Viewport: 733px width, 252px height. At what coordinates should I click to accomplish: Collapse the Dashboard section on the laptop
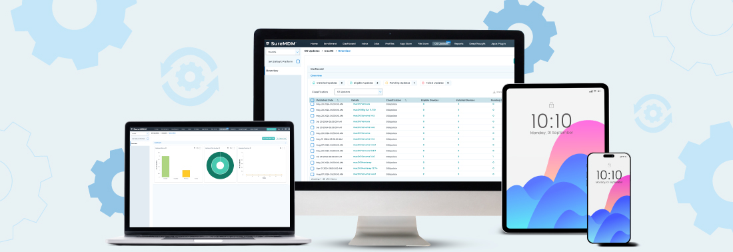[x=285, y=143]
